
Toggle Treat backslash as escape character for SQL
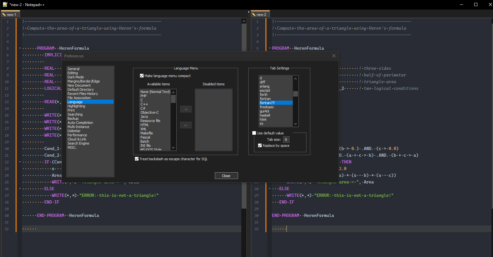click(171, 159)
